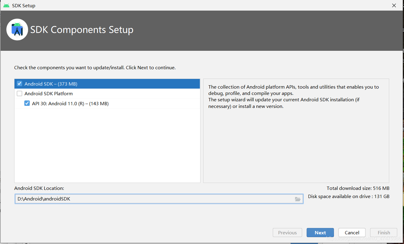
Task: Click the Total download size: 516 MB text
Action: click(x=358, y=188)
